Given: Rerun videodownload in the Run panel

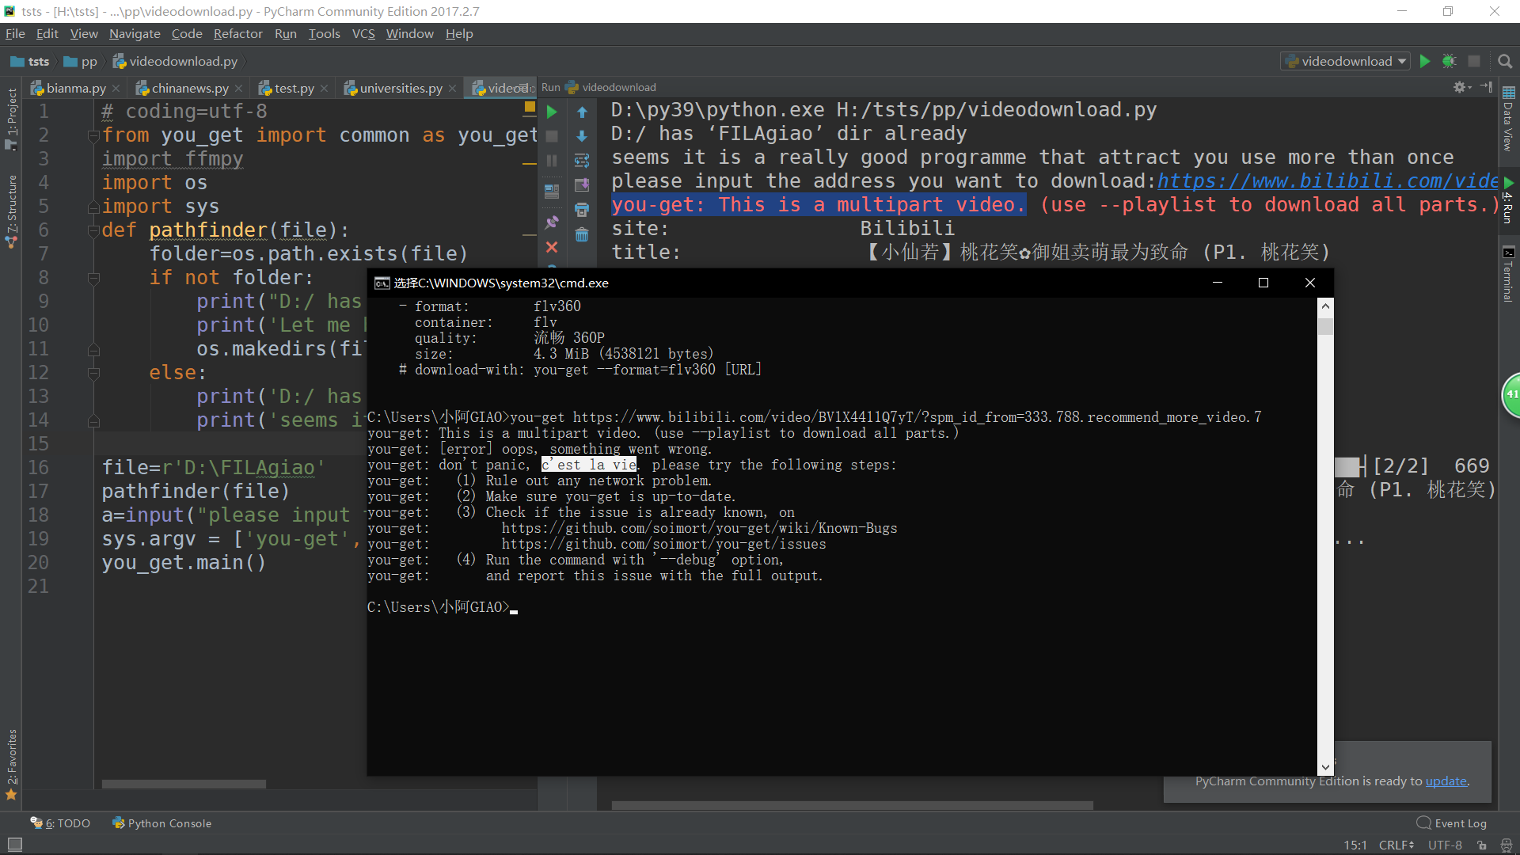Looking at the screenshot, I should pos(552,112).
